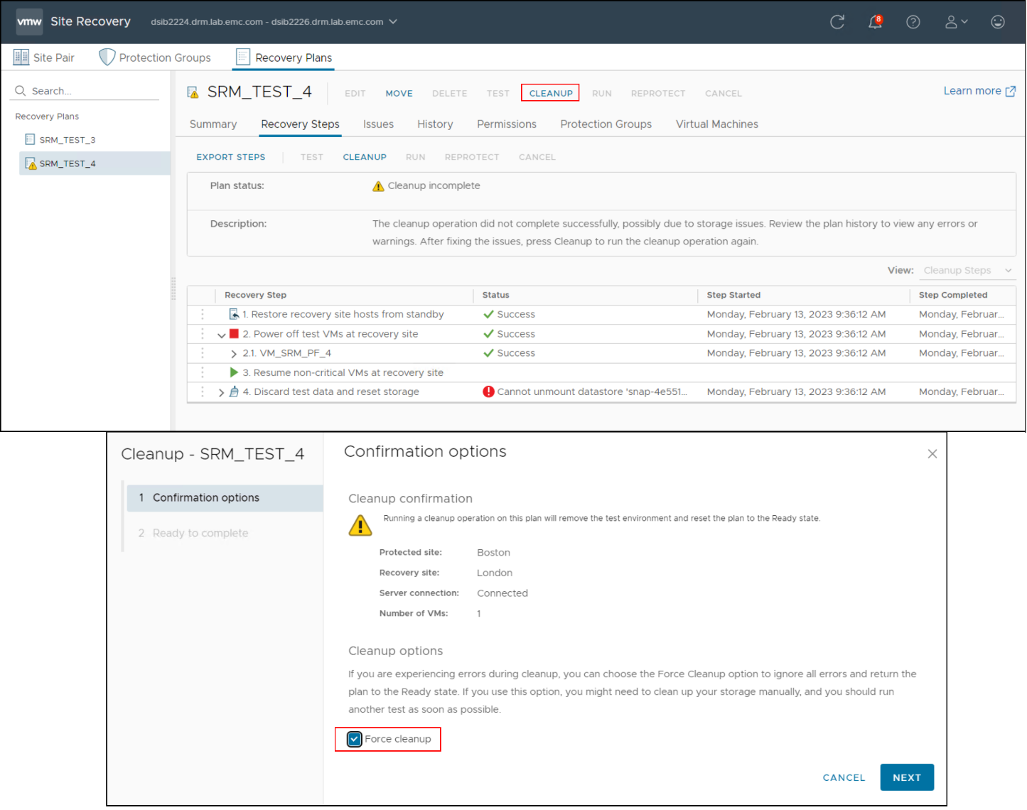Open the Virtual Machines tab
The height and width of the screenshot is (810, 1027).
[717, 124]
